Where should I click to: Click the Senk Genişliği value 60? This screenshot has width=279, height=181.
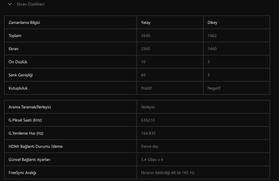pyautogui.click(x=143, y=75)
